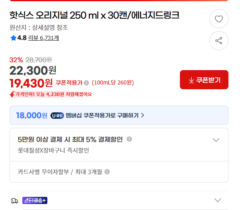Expand the delivery info chevron
This screenshot has height=210, width=240.
217,200
